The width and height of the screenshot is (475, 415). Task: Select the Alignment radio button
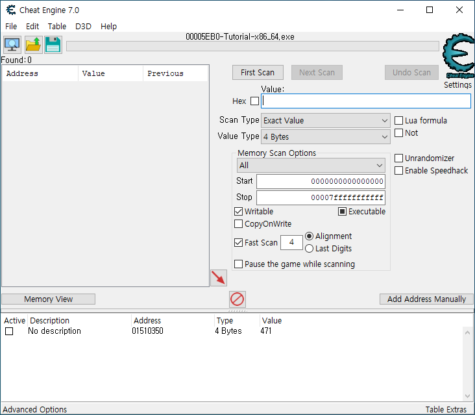pyautogui.click(x=309, y=236)
